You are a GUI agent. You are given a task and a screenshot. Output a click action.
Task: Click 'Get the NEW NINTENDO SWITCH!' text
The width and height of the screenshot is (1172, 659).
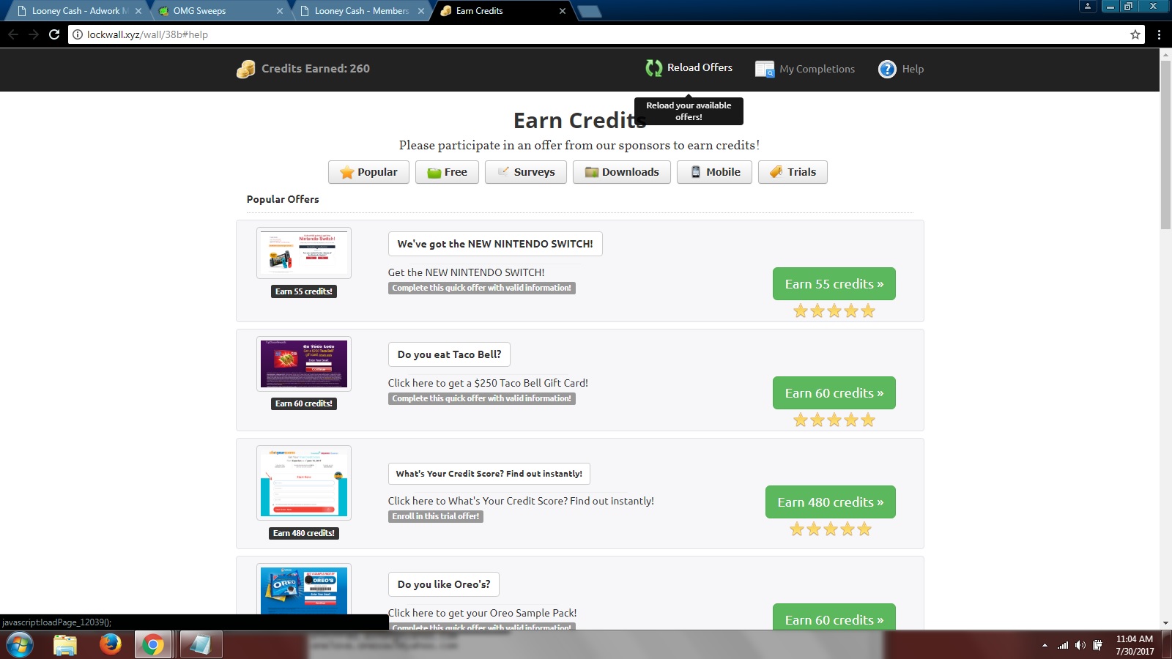(467, 272)
